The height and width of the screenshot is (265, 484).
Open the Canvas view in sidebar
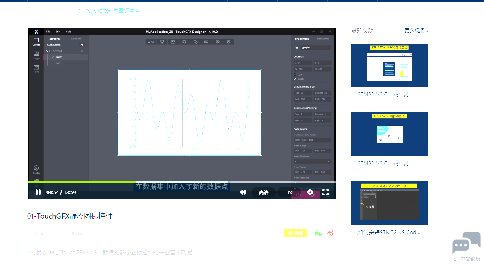pyautogui.click(x=36, y=42)
